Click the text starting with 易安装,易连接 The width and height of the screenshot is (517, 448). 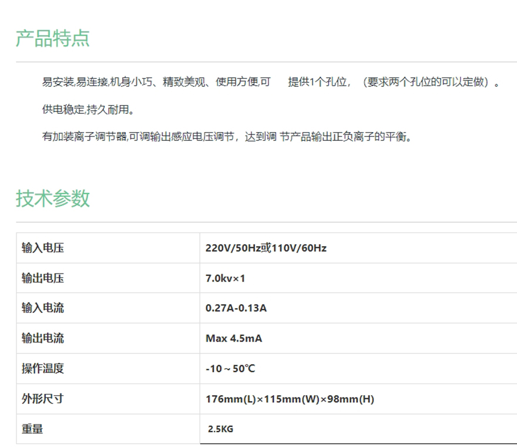tap(156, 82)
